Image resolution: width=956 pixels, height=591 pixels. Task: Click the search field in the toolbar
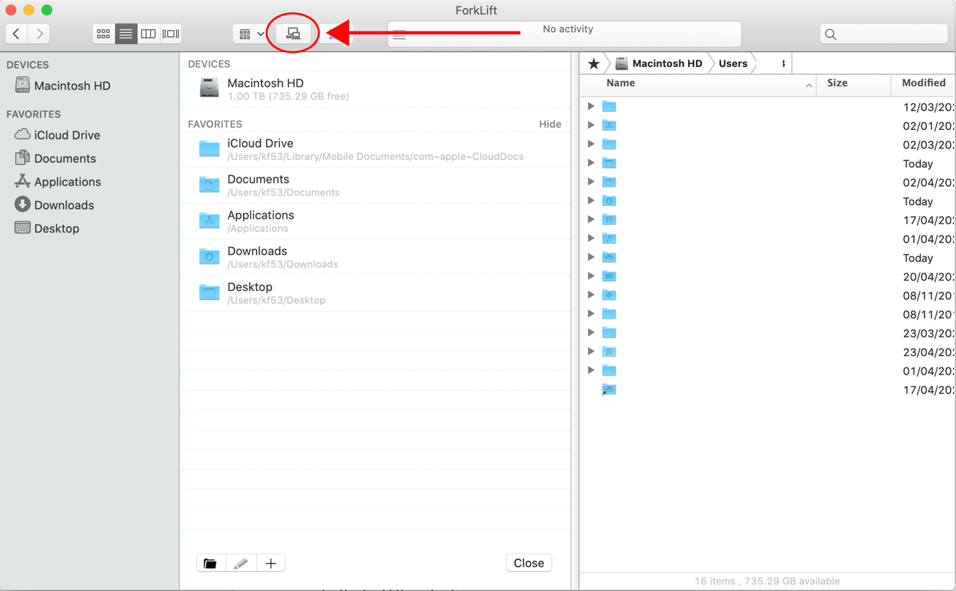pos(884,34)
